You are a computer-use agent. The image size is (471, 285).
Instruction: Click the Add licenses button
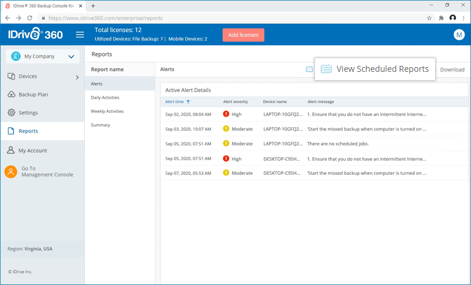243,35
